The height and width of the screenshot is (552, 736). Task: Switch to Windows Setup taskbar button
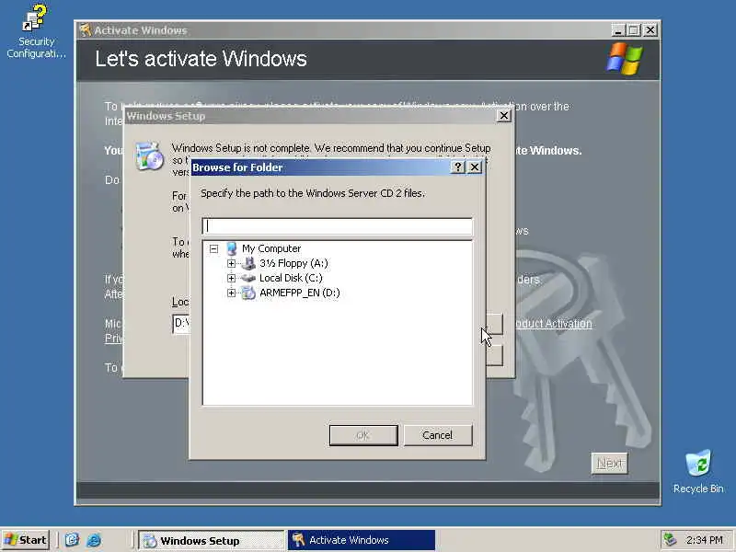pyautogui.click(x=212, y=540)
